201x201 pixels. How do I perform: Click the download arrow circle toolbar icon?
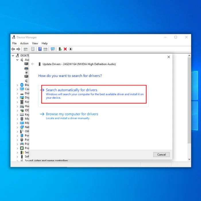pyautogui.click(x=70, y=49)
